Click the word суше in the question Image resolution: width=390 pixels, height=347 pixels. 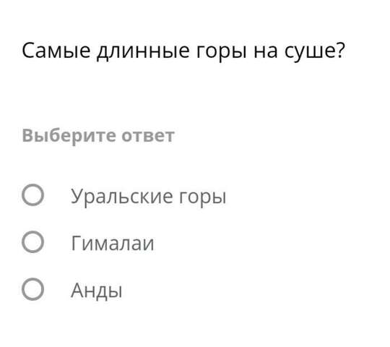point(315,52)
